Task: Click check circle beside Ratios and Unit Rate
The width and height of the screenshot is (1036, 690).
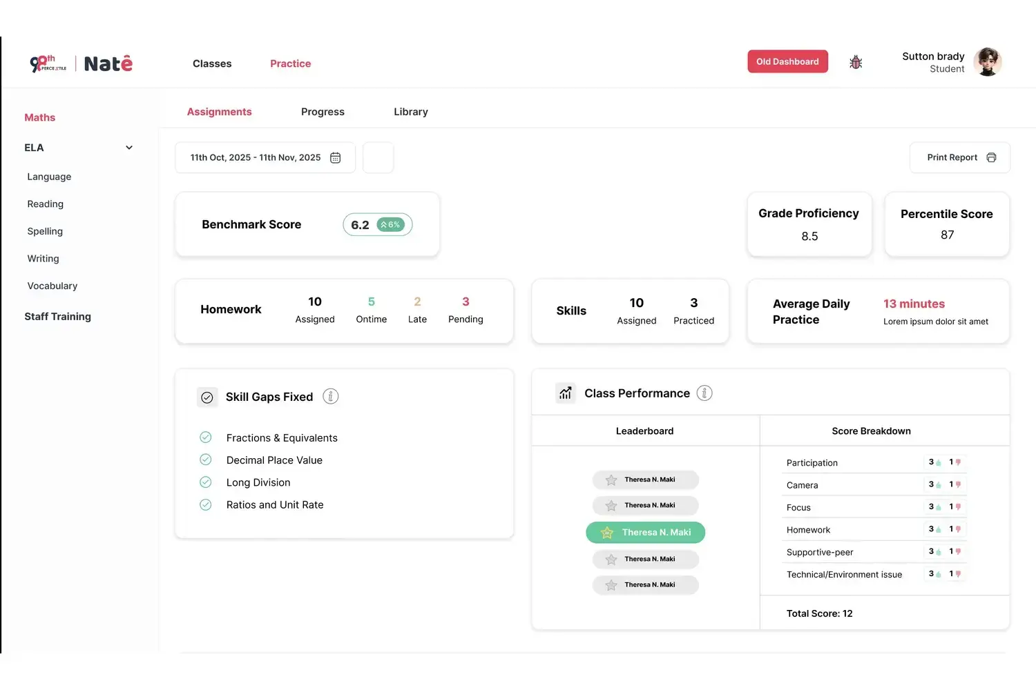Action: tap(206, 504)
